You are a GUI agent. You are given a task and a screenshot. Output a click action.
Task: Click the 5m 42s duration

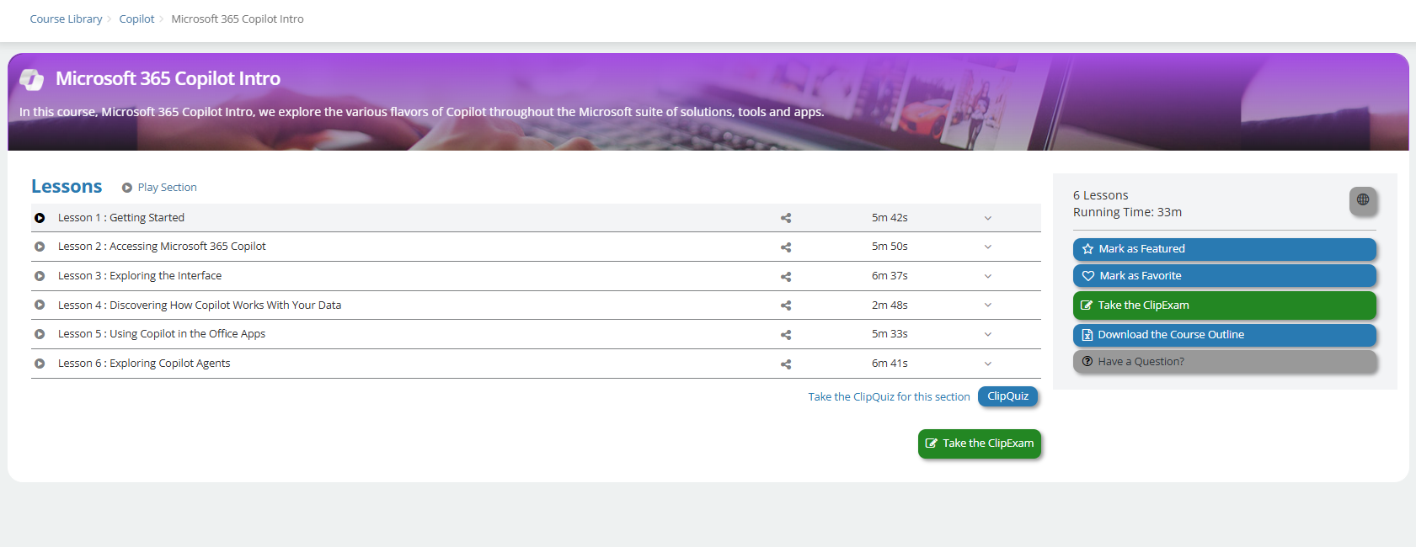click(890, 218)
